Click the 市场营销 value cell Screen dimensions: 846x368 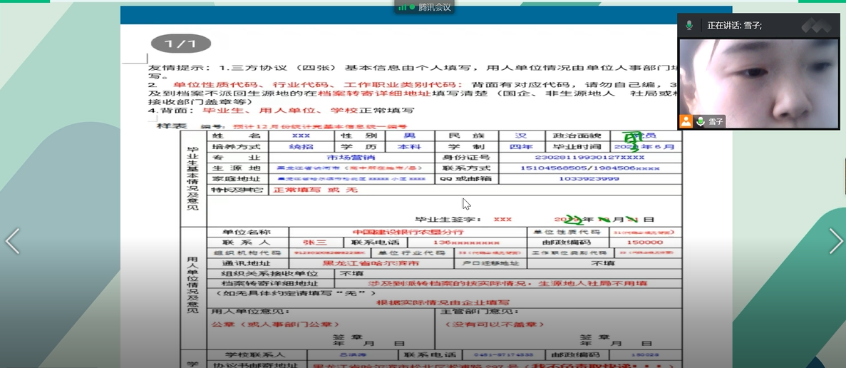(x=351, y=158)
